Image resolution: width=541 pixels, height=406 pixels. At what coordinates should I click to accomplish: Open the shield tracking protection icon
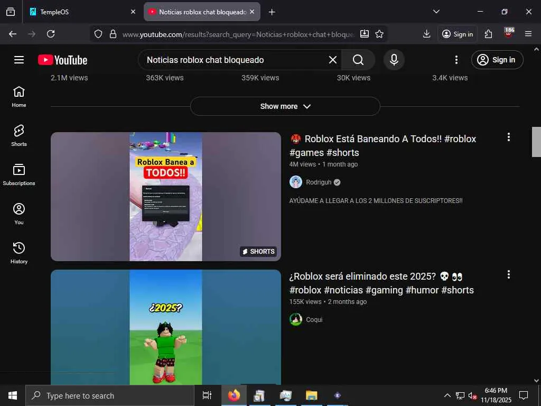98,34
